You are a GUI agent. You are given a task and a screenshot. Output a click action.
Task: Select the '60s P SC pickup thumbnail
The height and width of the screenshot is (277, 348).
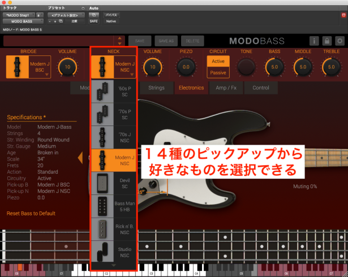(102, 92)
